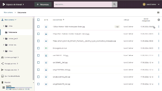The image size is (162, 91).
Task: Click the quota list icon
Action: (4, 87)
